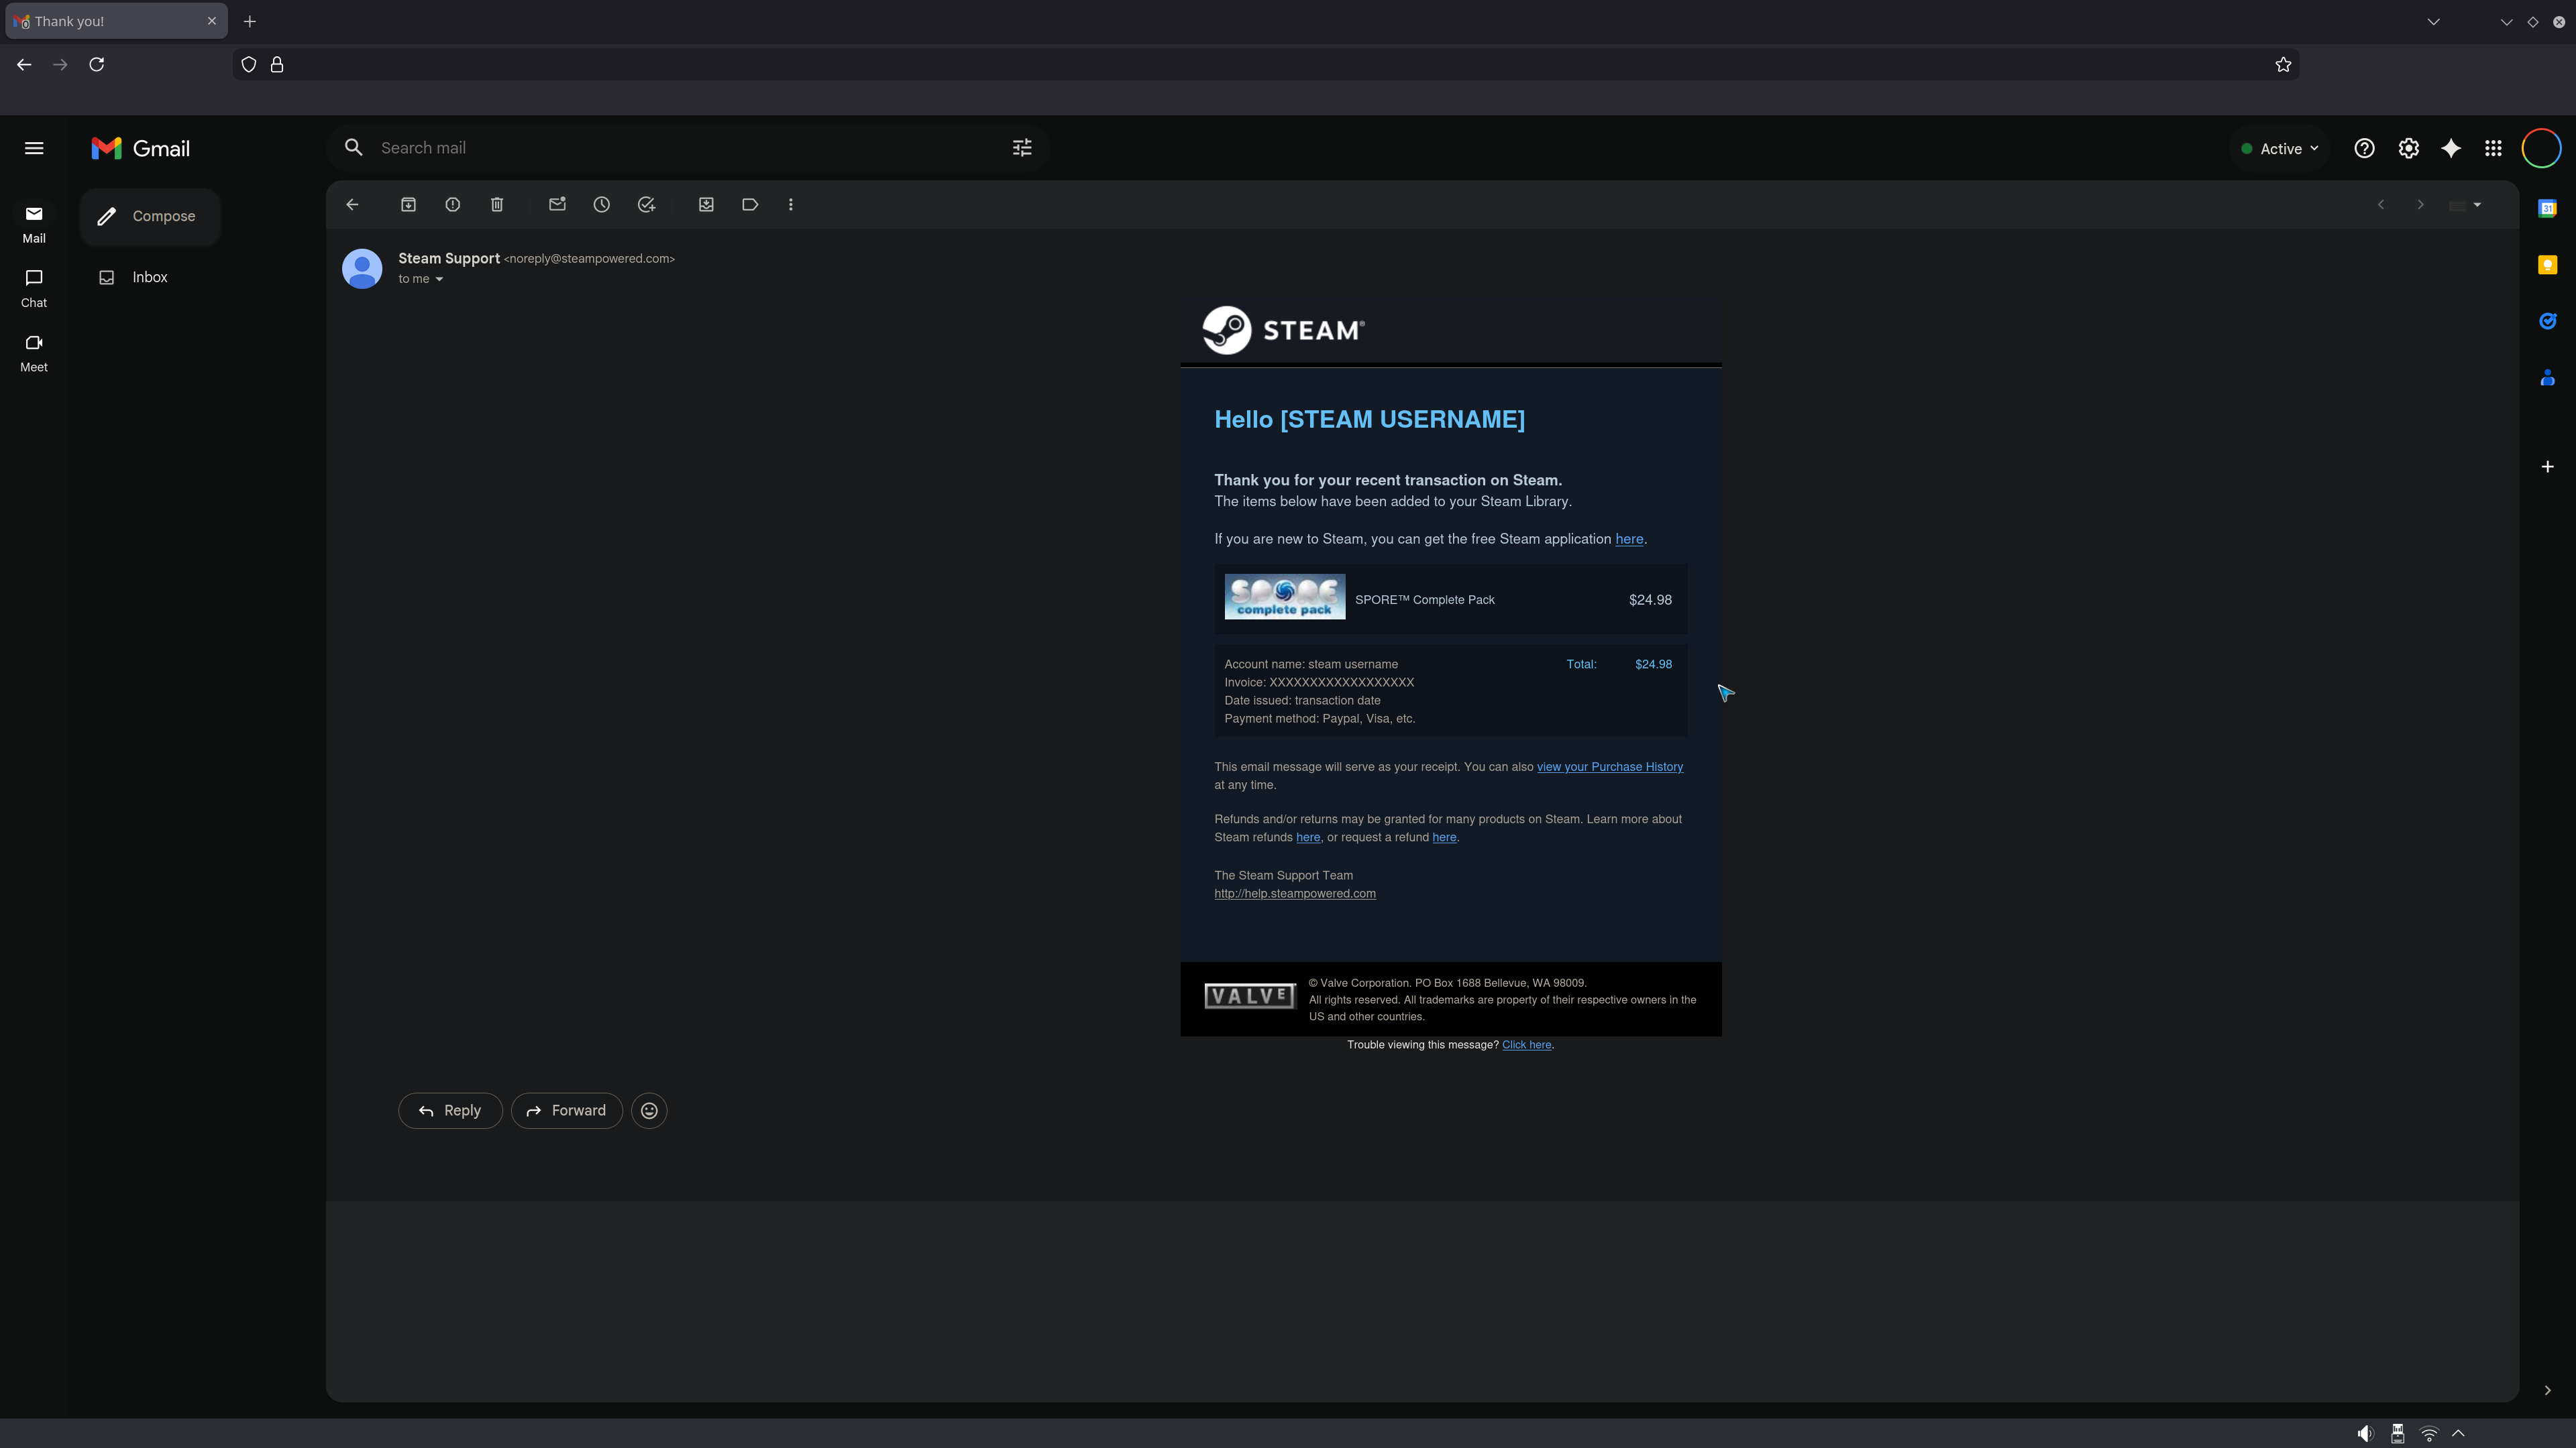Visit the help.steampowered.com link
Viewport: 2576px width, 1448px height.
coord(1295,894)
